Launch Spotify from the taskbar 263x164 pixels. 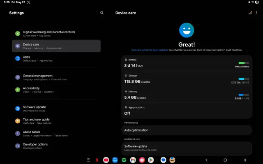(124, 160)
